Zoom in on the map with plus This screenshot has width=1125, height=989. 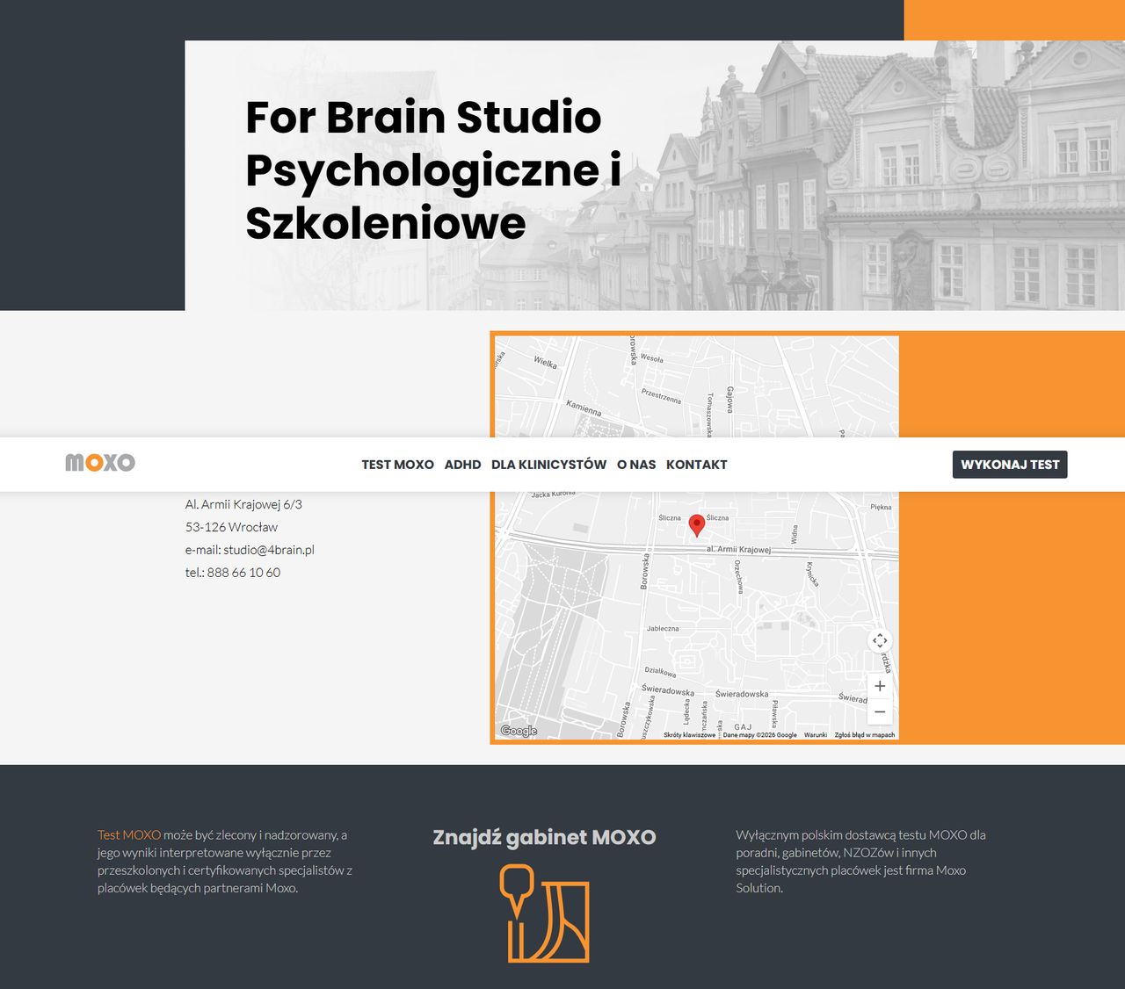(x=880, y=686)
